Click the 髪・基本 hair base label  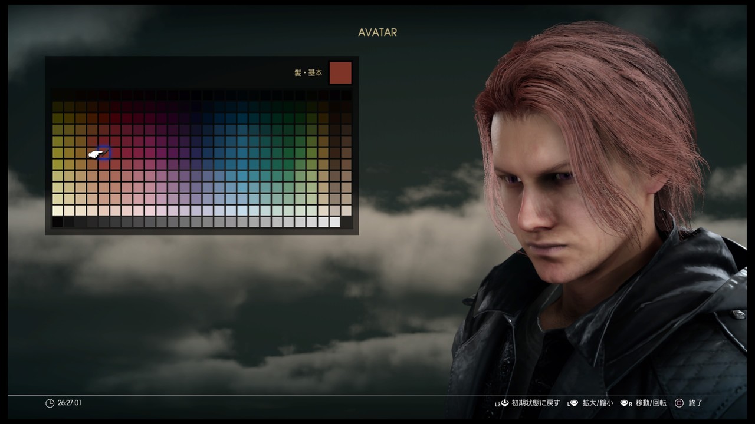pos(308,73)
